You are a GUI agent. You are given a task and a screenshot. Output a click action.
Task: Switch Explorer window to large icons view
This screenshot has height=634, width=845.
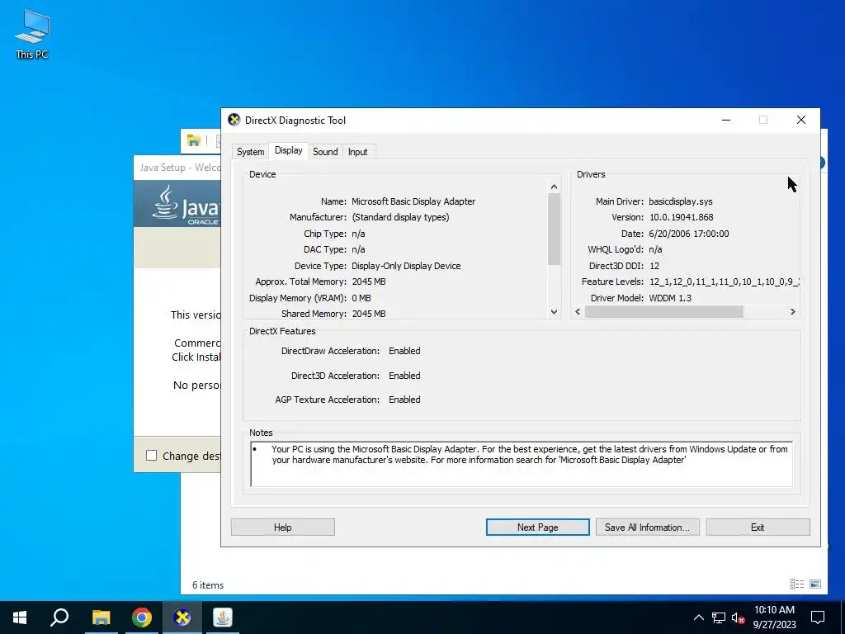pyautogui.click(x=815, y=584)
